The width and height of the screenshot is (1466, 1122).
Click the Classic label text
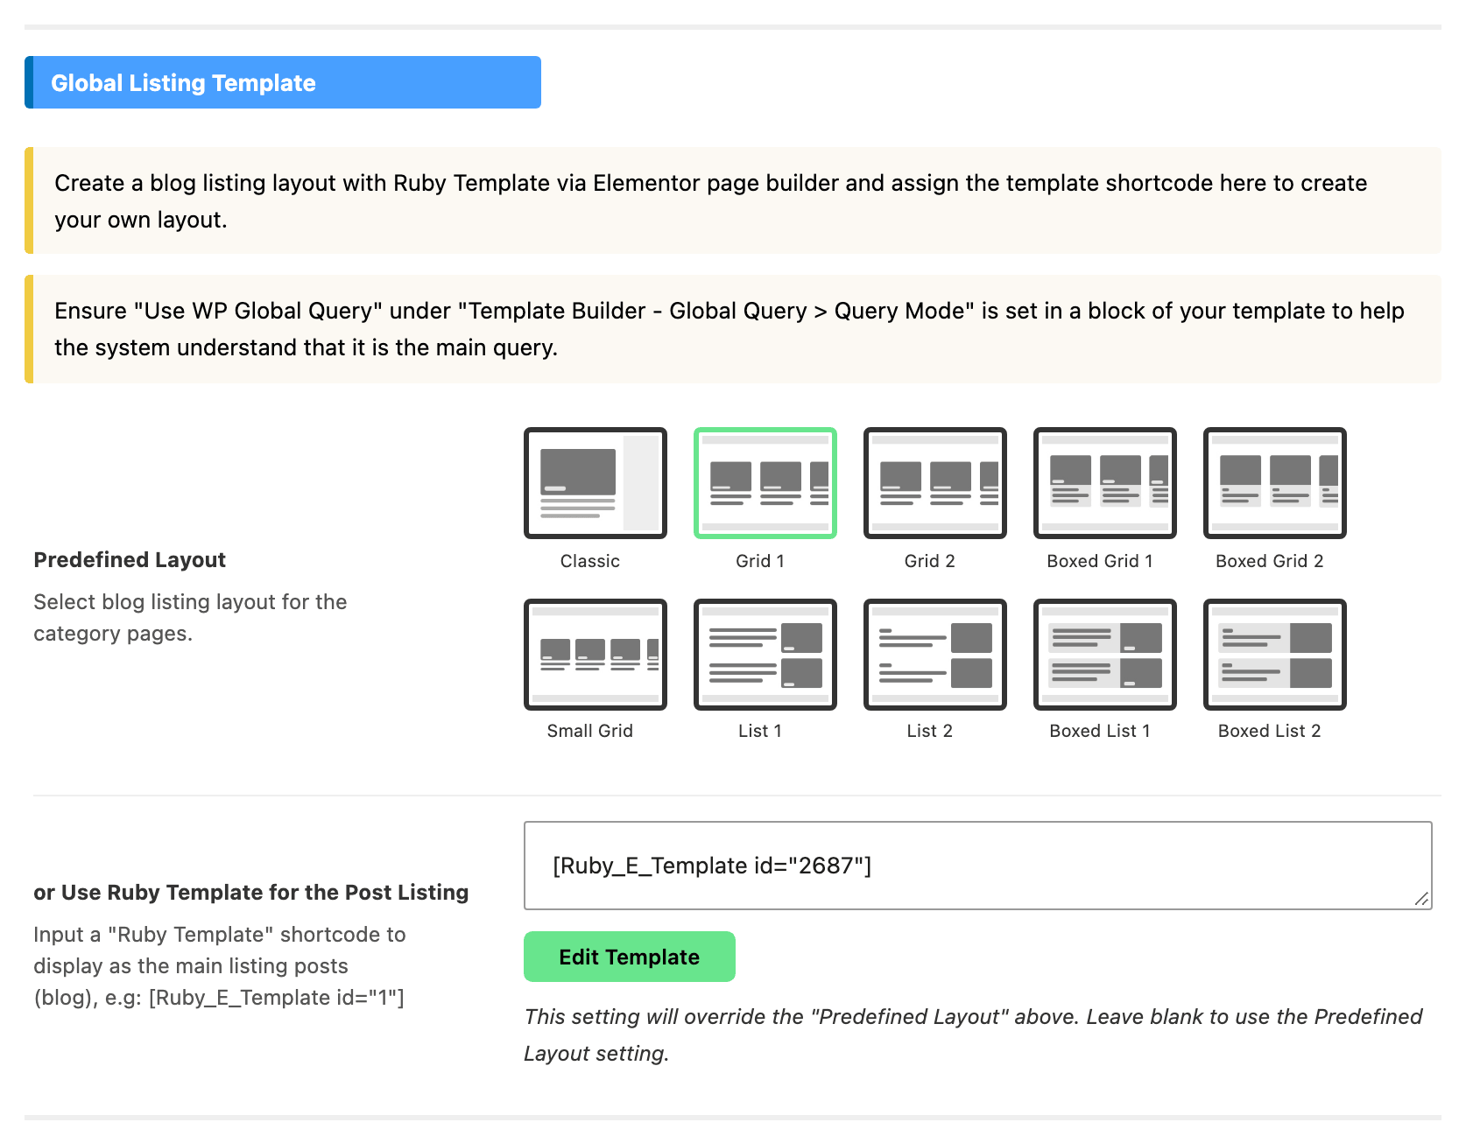pos(589,561)
